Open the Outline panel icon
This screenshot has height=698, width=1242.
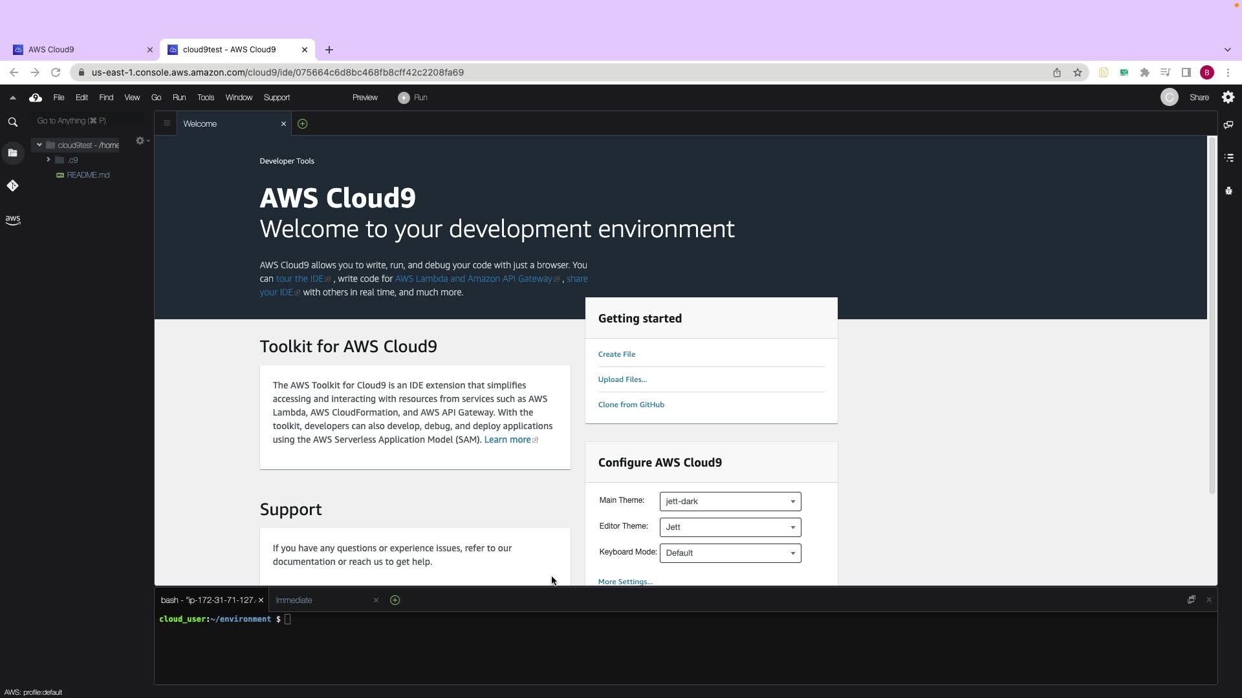tap(1228, 158)
